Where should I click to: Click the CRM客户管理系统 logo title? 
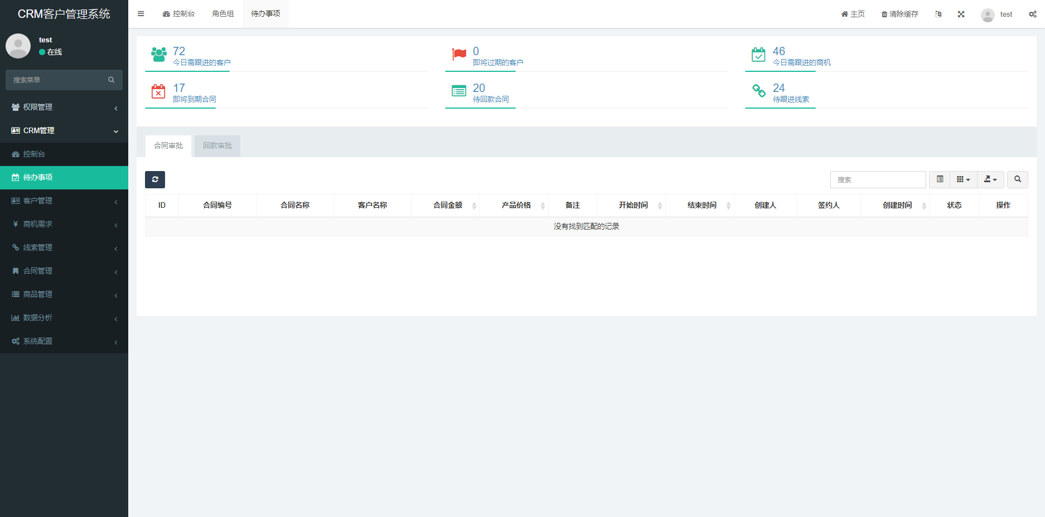64,14
